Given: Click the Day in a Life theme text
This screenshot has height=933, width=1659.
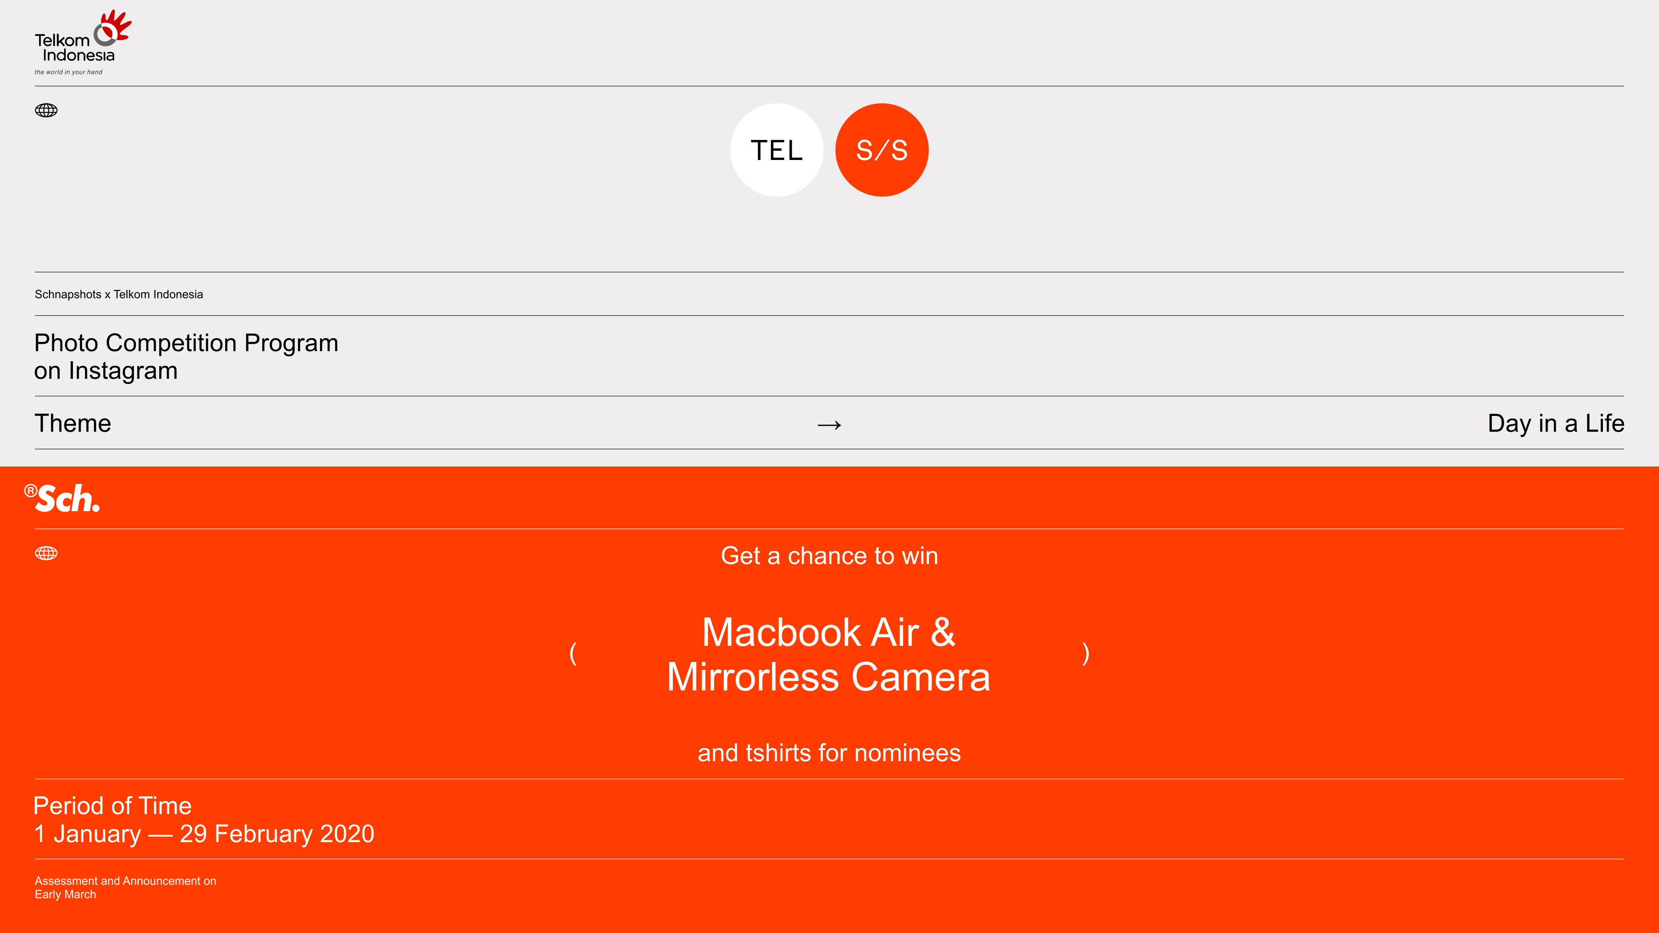Looking at the screenshot, I should 1556,424.
